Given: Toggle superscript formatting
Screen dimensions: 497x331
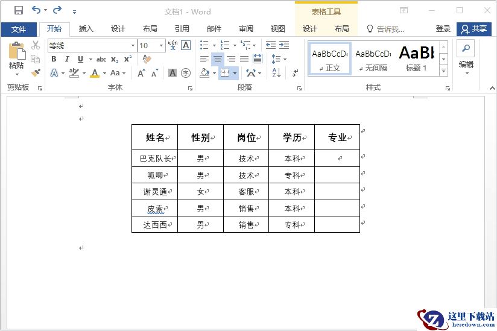Looking at the screenshot, I should [128, 59].
